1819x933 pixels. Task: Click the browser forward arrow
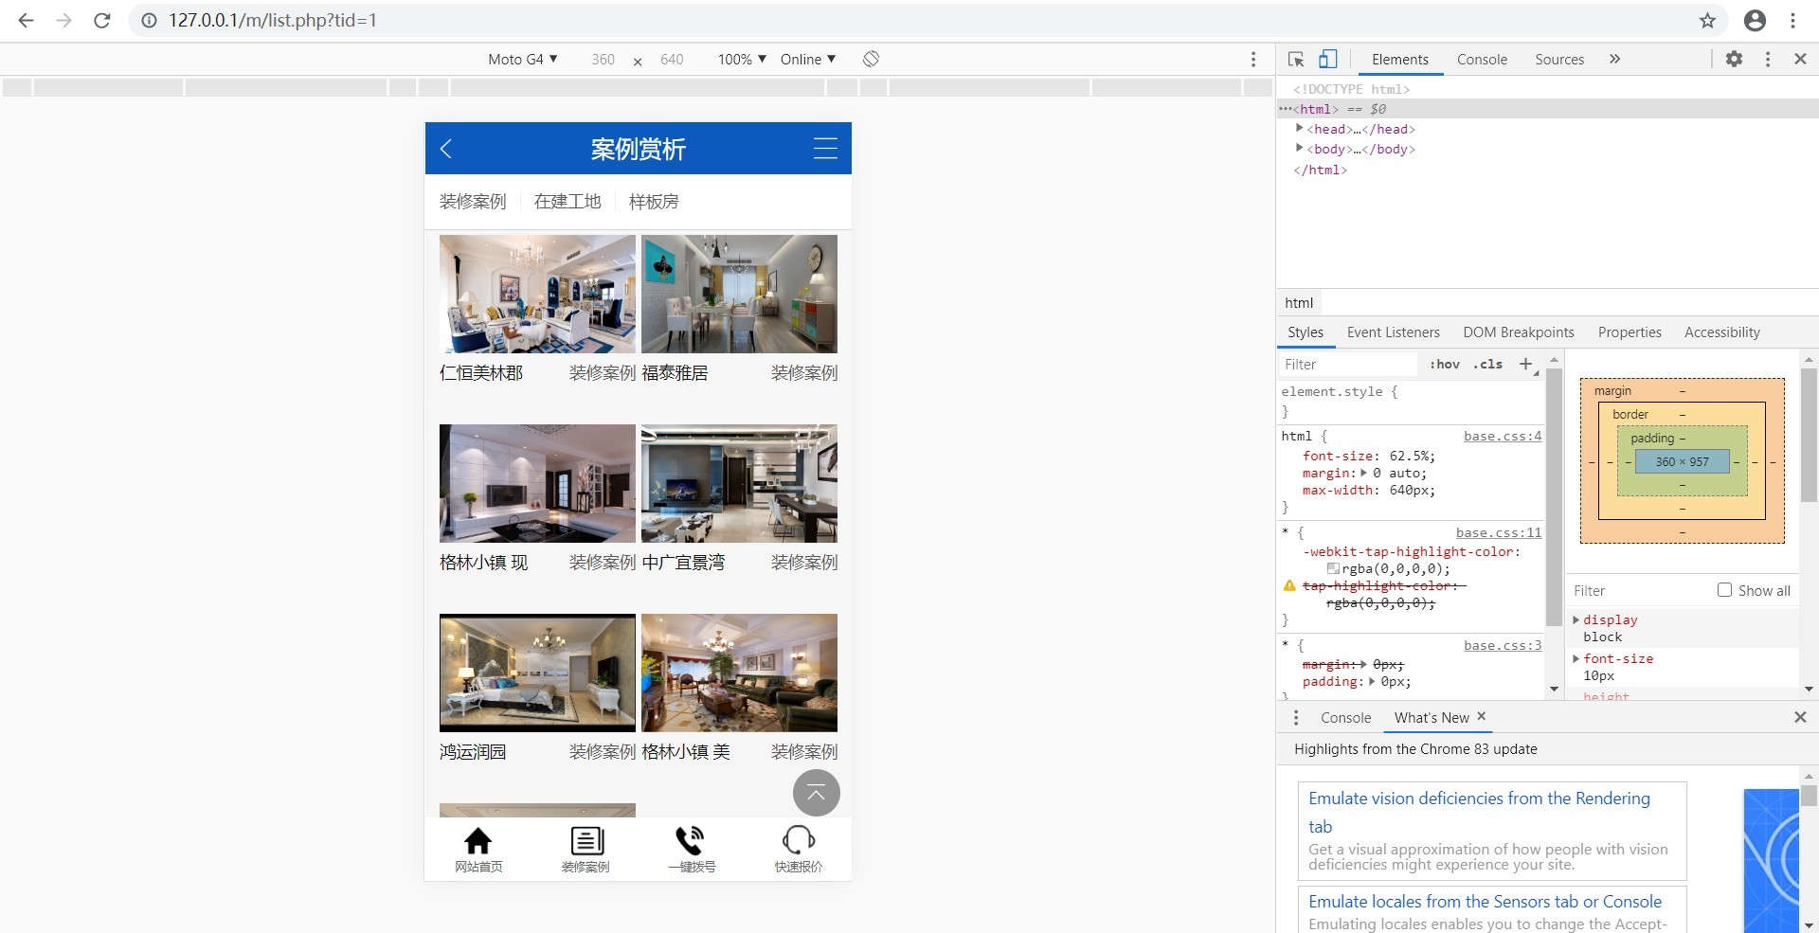(x=63, y=20)
